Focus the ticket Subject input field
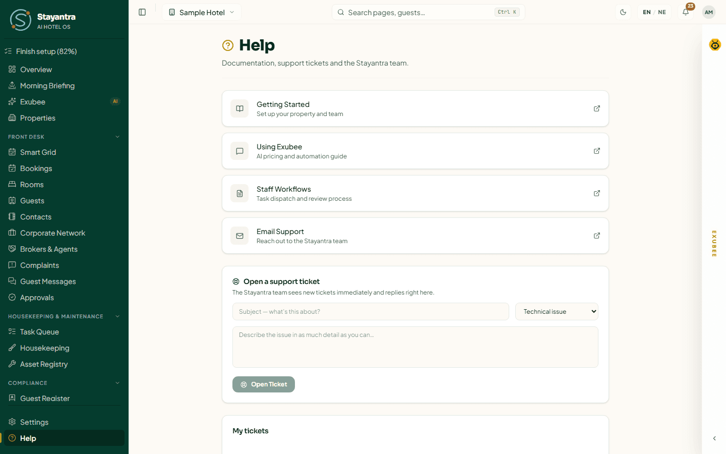 pyautogui.click(x=371, y=312)
